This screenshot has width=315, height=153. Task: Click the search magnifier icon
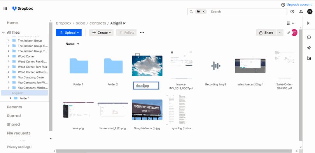[x=191, y=12]
